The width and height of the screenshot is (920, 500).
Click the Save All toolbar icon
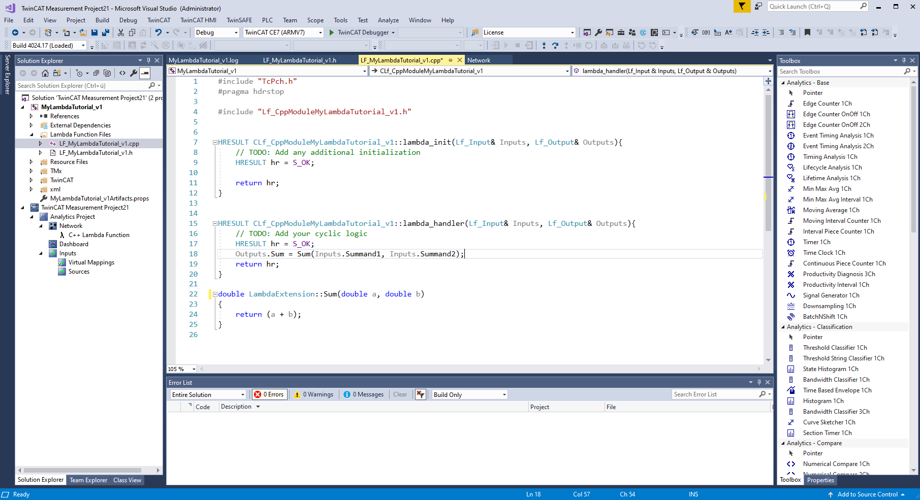tap(105, 32)
